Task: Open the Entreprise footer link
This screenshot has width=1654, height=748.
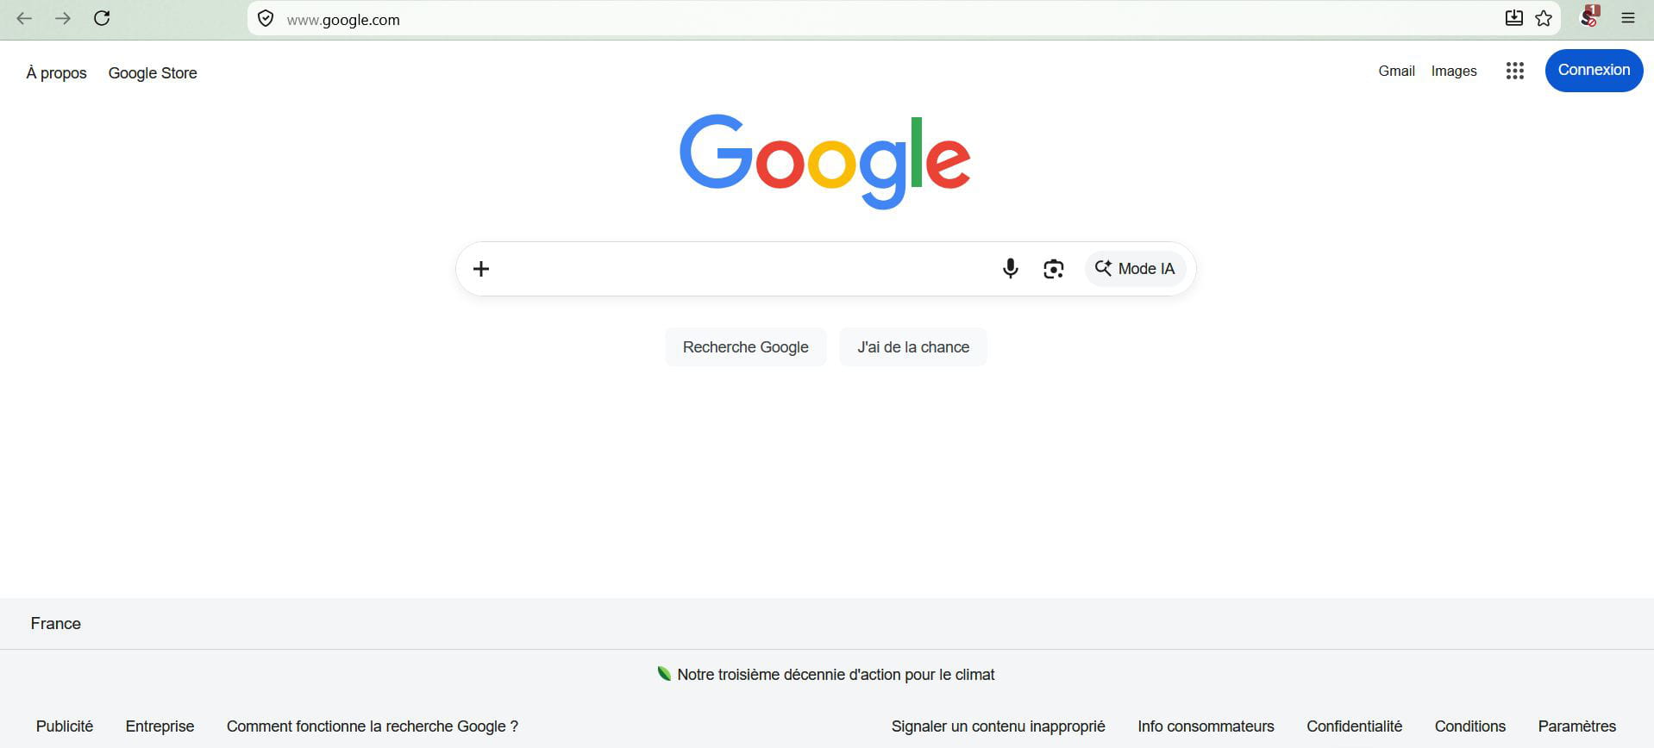Action: tap(160, 726)
